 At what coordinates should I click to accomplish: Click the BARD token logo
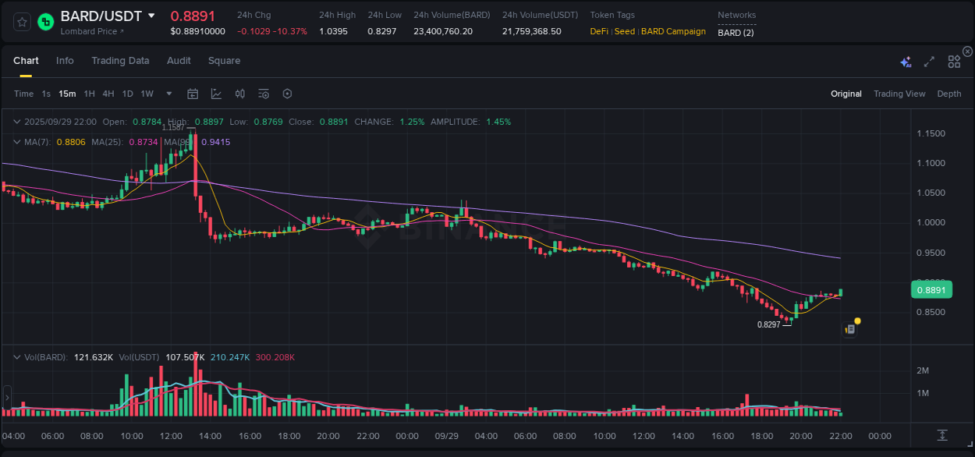click(45, 22)
